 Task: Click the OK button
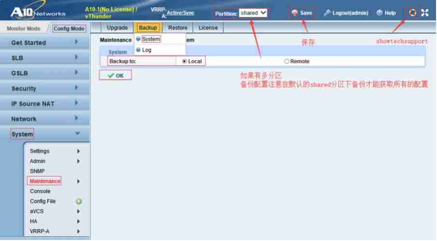point(116,75)
